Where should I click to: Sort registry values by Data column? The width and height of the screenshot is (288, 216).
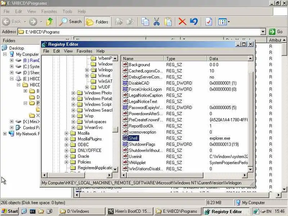[x=228, y=59]
